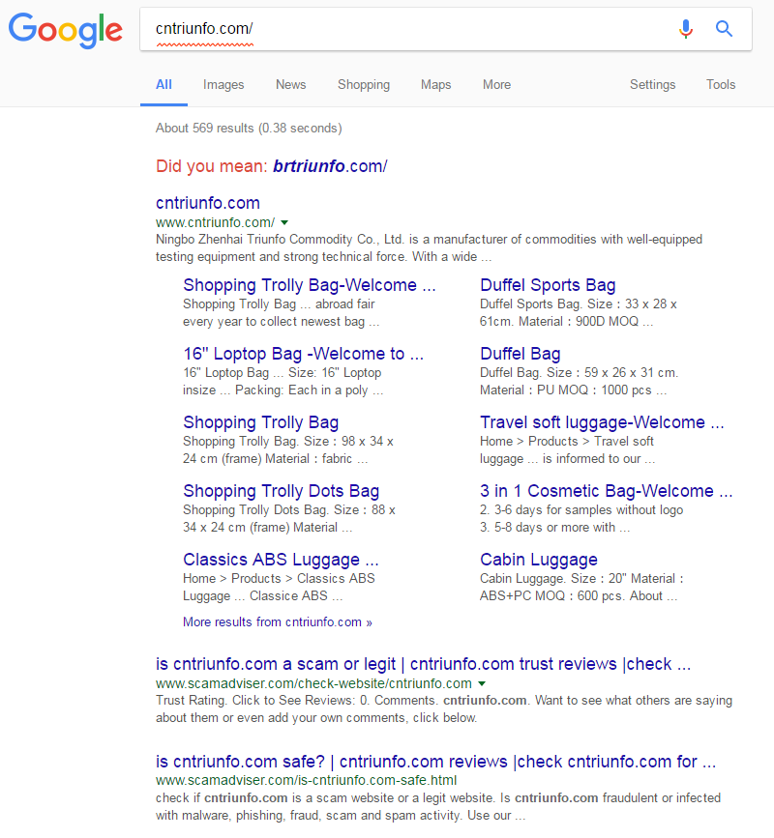Select the All results tab
The image size is (774, 838).
click(x=164, y=84)
